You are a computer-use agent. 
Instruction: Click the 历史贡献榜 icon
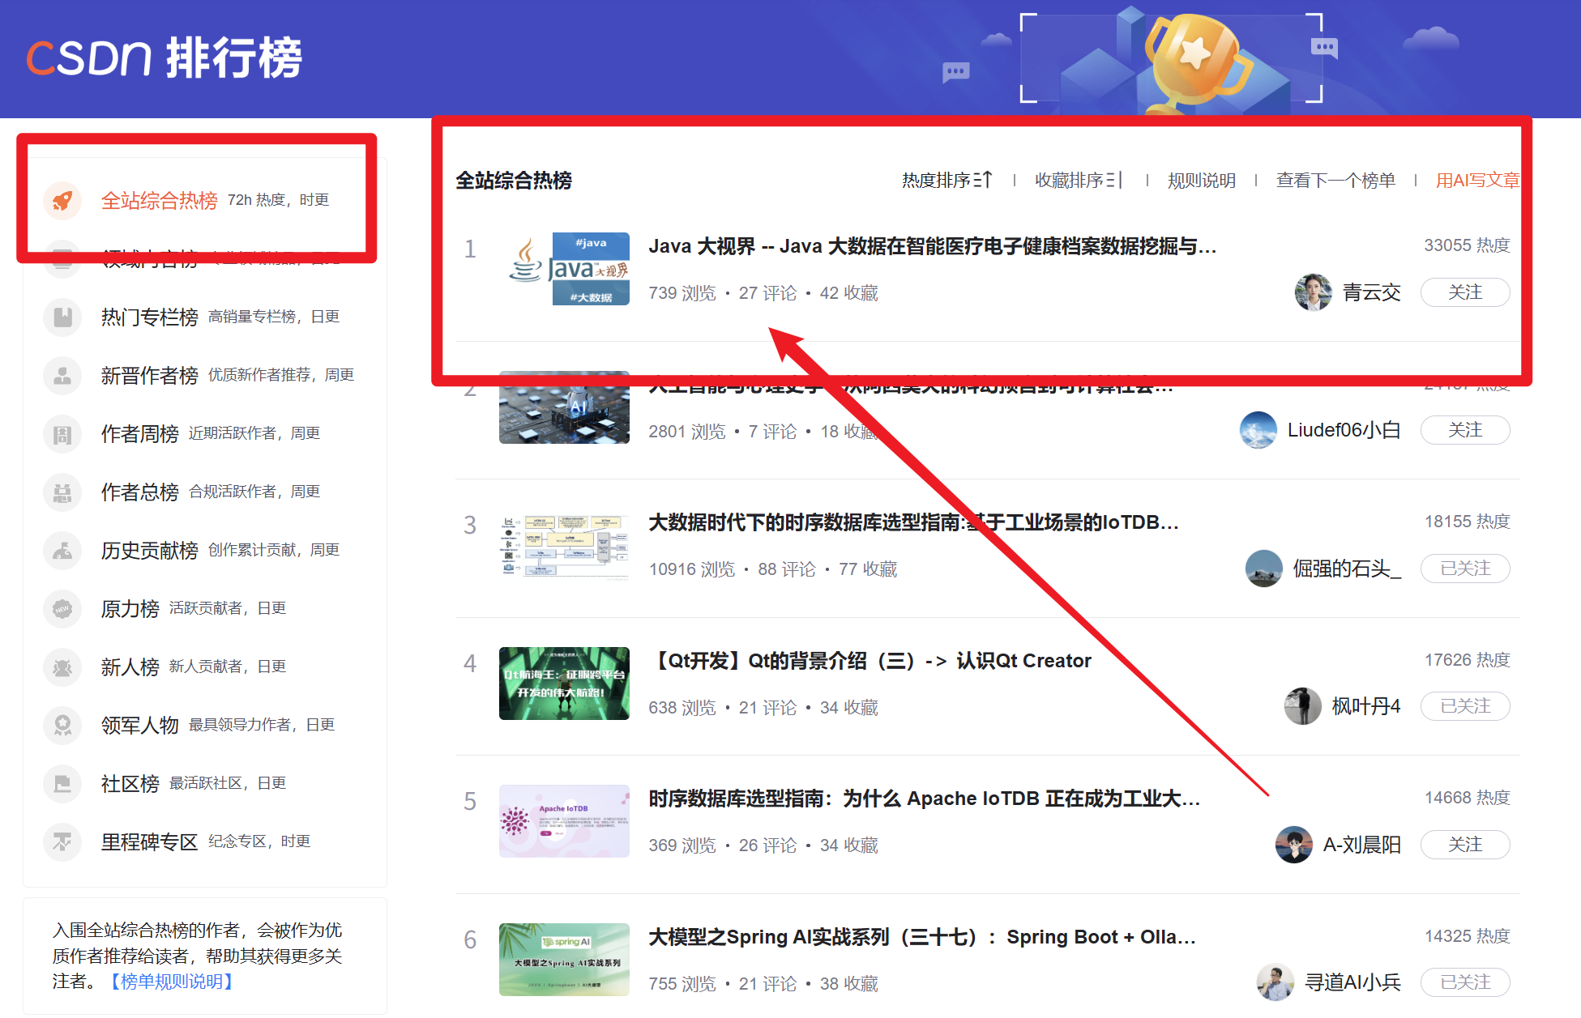point(62,550)
